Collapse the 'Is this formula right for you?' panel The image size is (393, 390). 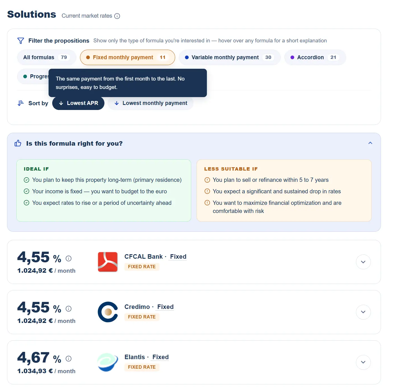[370, 143]
